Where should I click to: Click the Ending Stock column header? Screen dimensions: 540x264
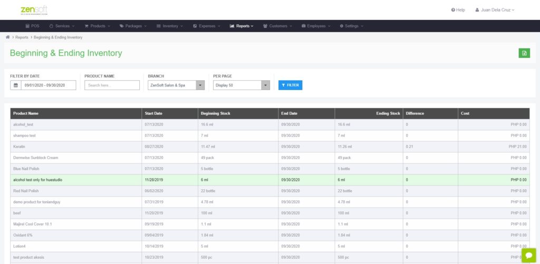[x=388, y=113]
